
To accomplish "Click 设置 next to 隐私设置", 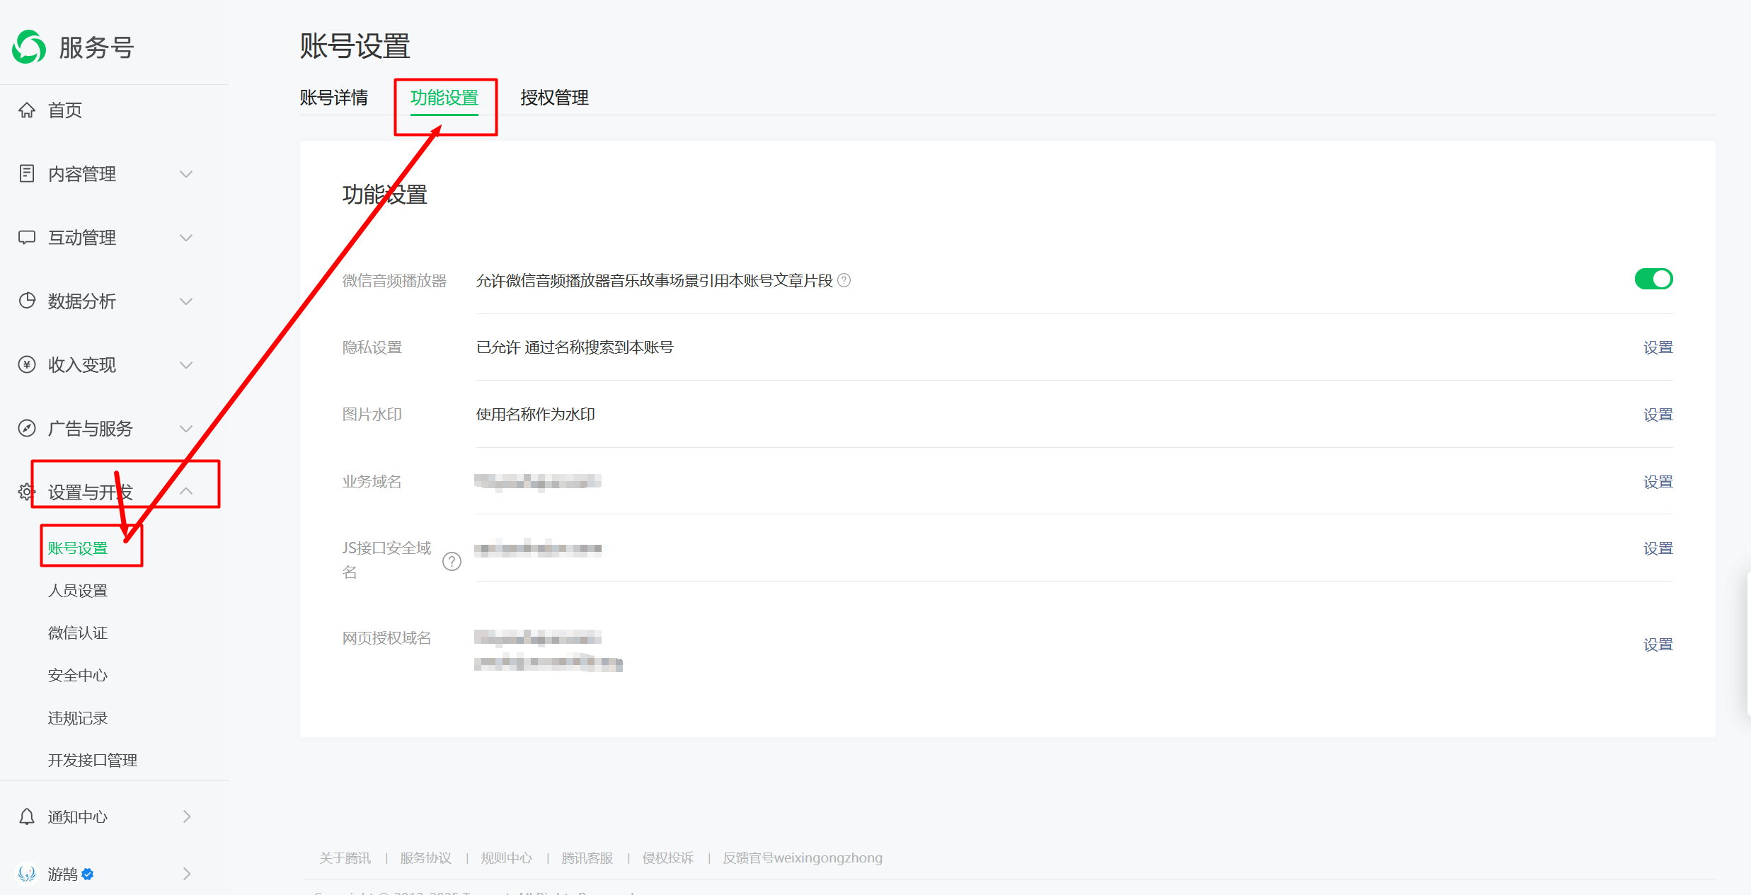I will pos(1658,347).
